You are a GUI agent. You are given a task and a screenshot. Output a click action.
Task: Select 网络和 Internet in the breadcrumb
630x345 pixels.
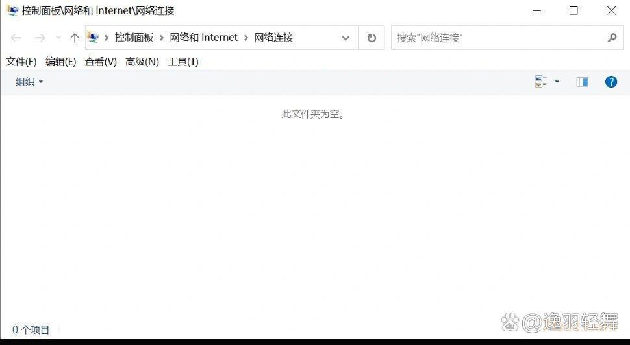204,38
